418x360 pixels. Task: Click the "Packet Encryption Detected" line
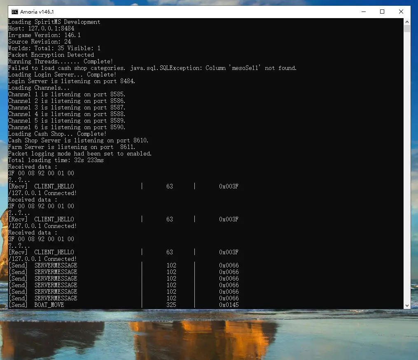click(x=51, y=55)
